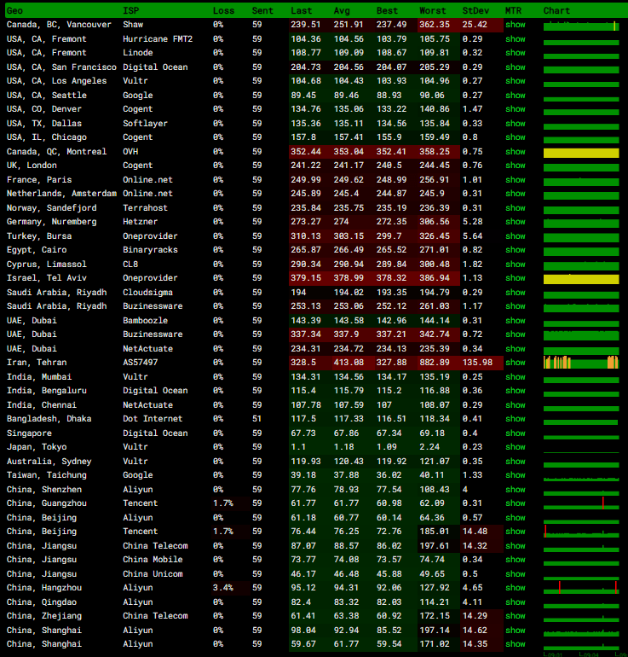Show MTR for Netherlands, Amsterdam

(515, 194)
